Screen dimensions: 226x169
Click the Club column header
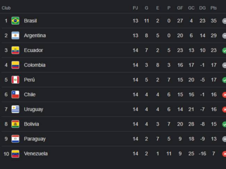tap(6, 8)
